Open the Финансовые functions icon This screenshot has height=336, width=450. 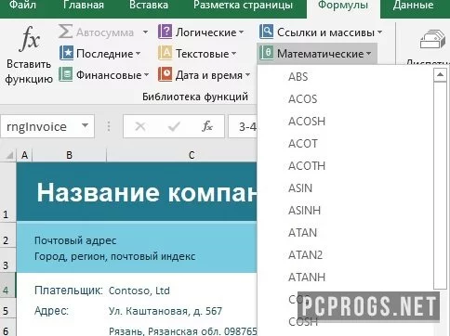[x=66, y=74]
